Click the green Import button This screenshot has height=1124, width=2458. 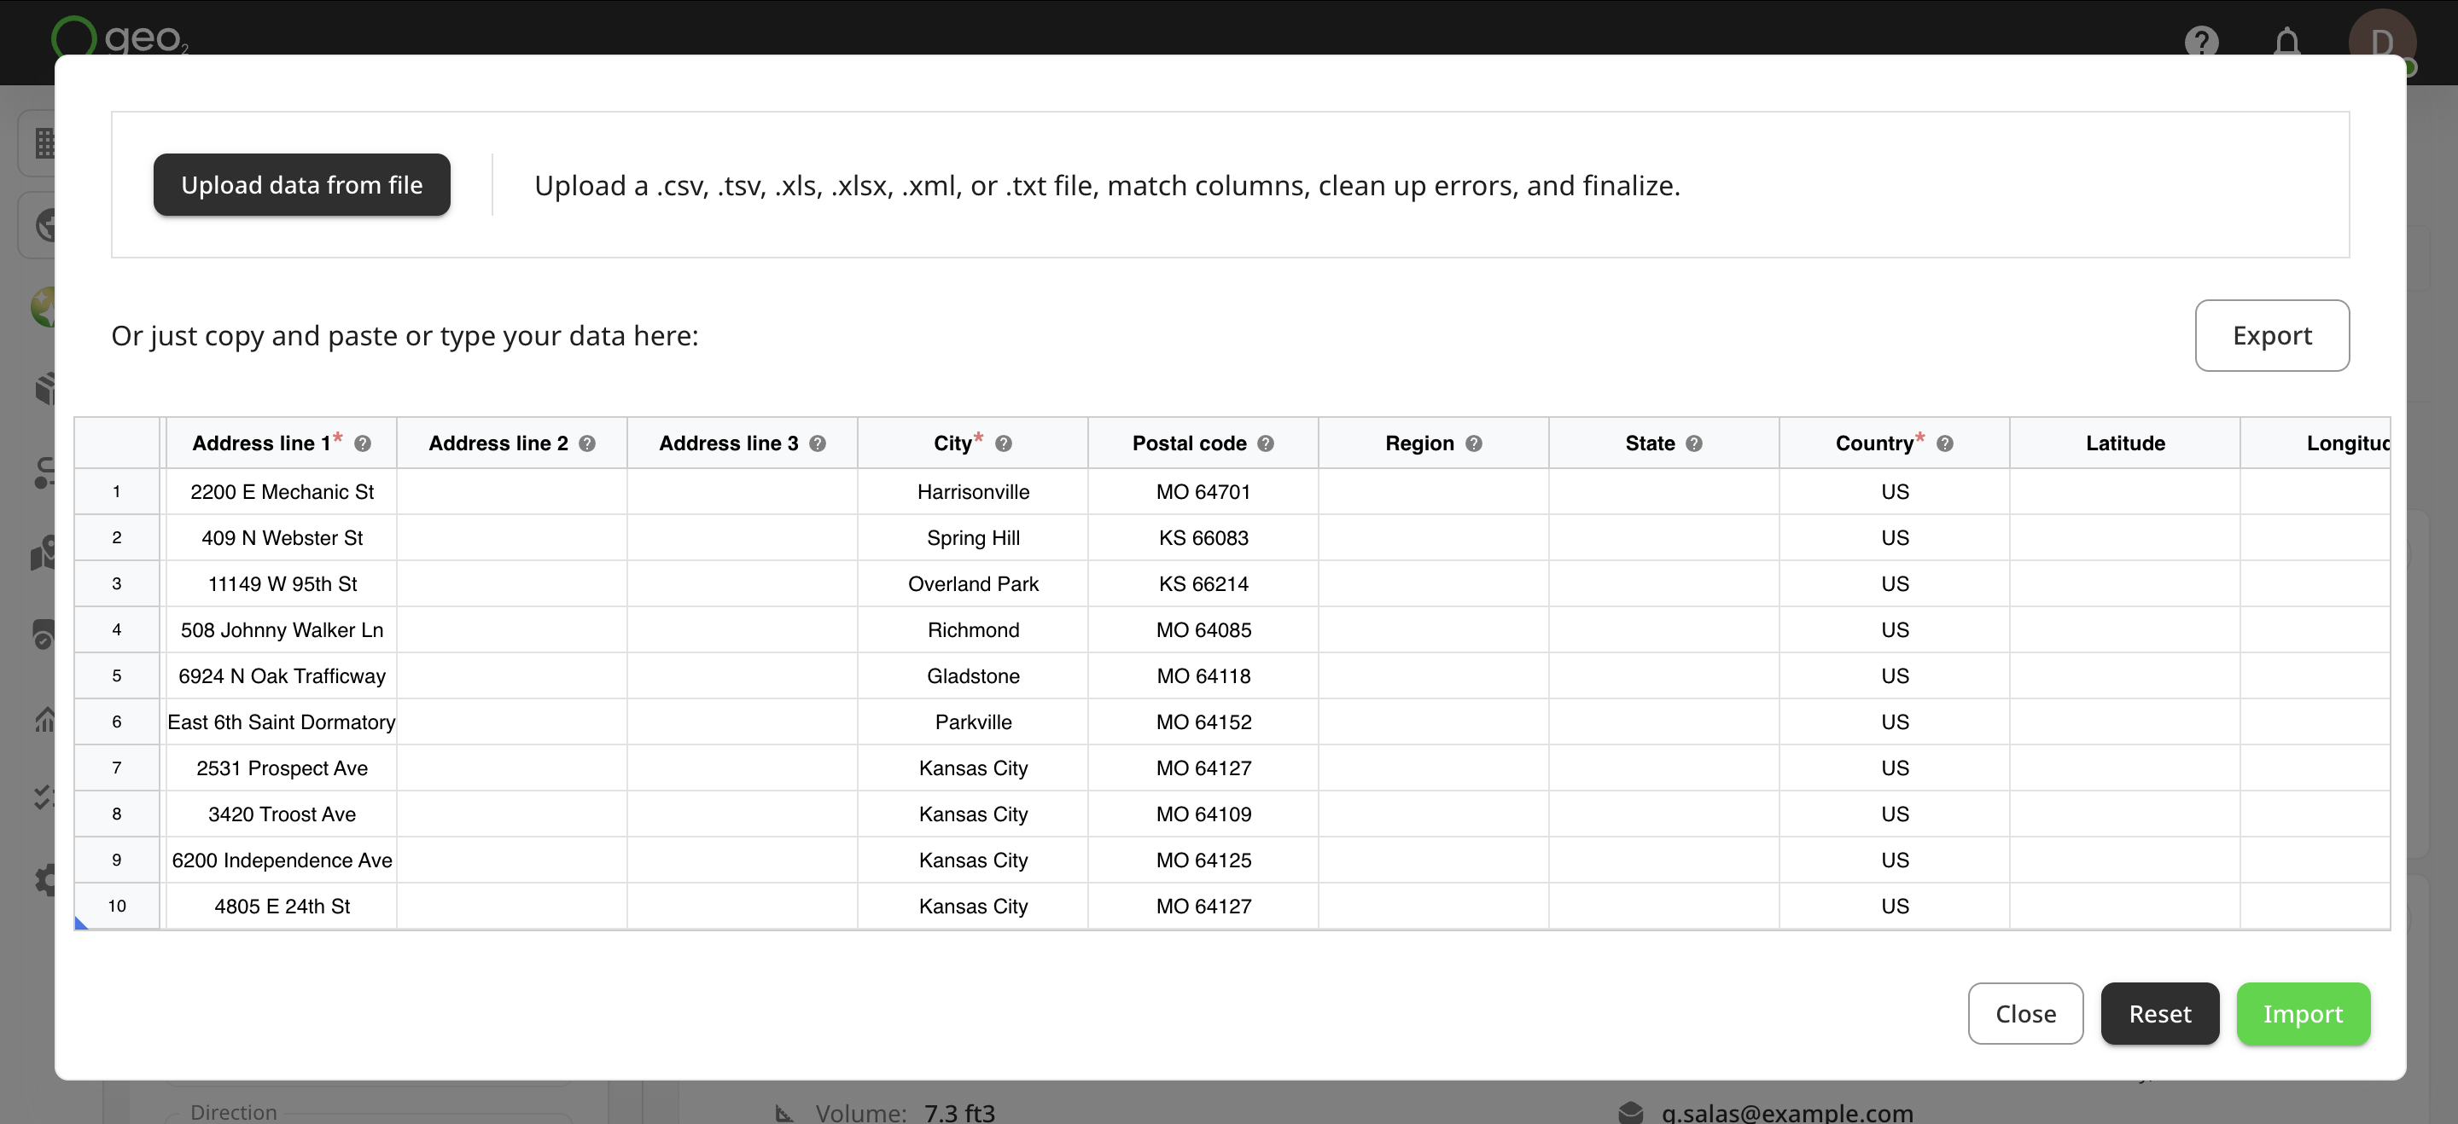pyautogui.click(x=2303, y=1013)
